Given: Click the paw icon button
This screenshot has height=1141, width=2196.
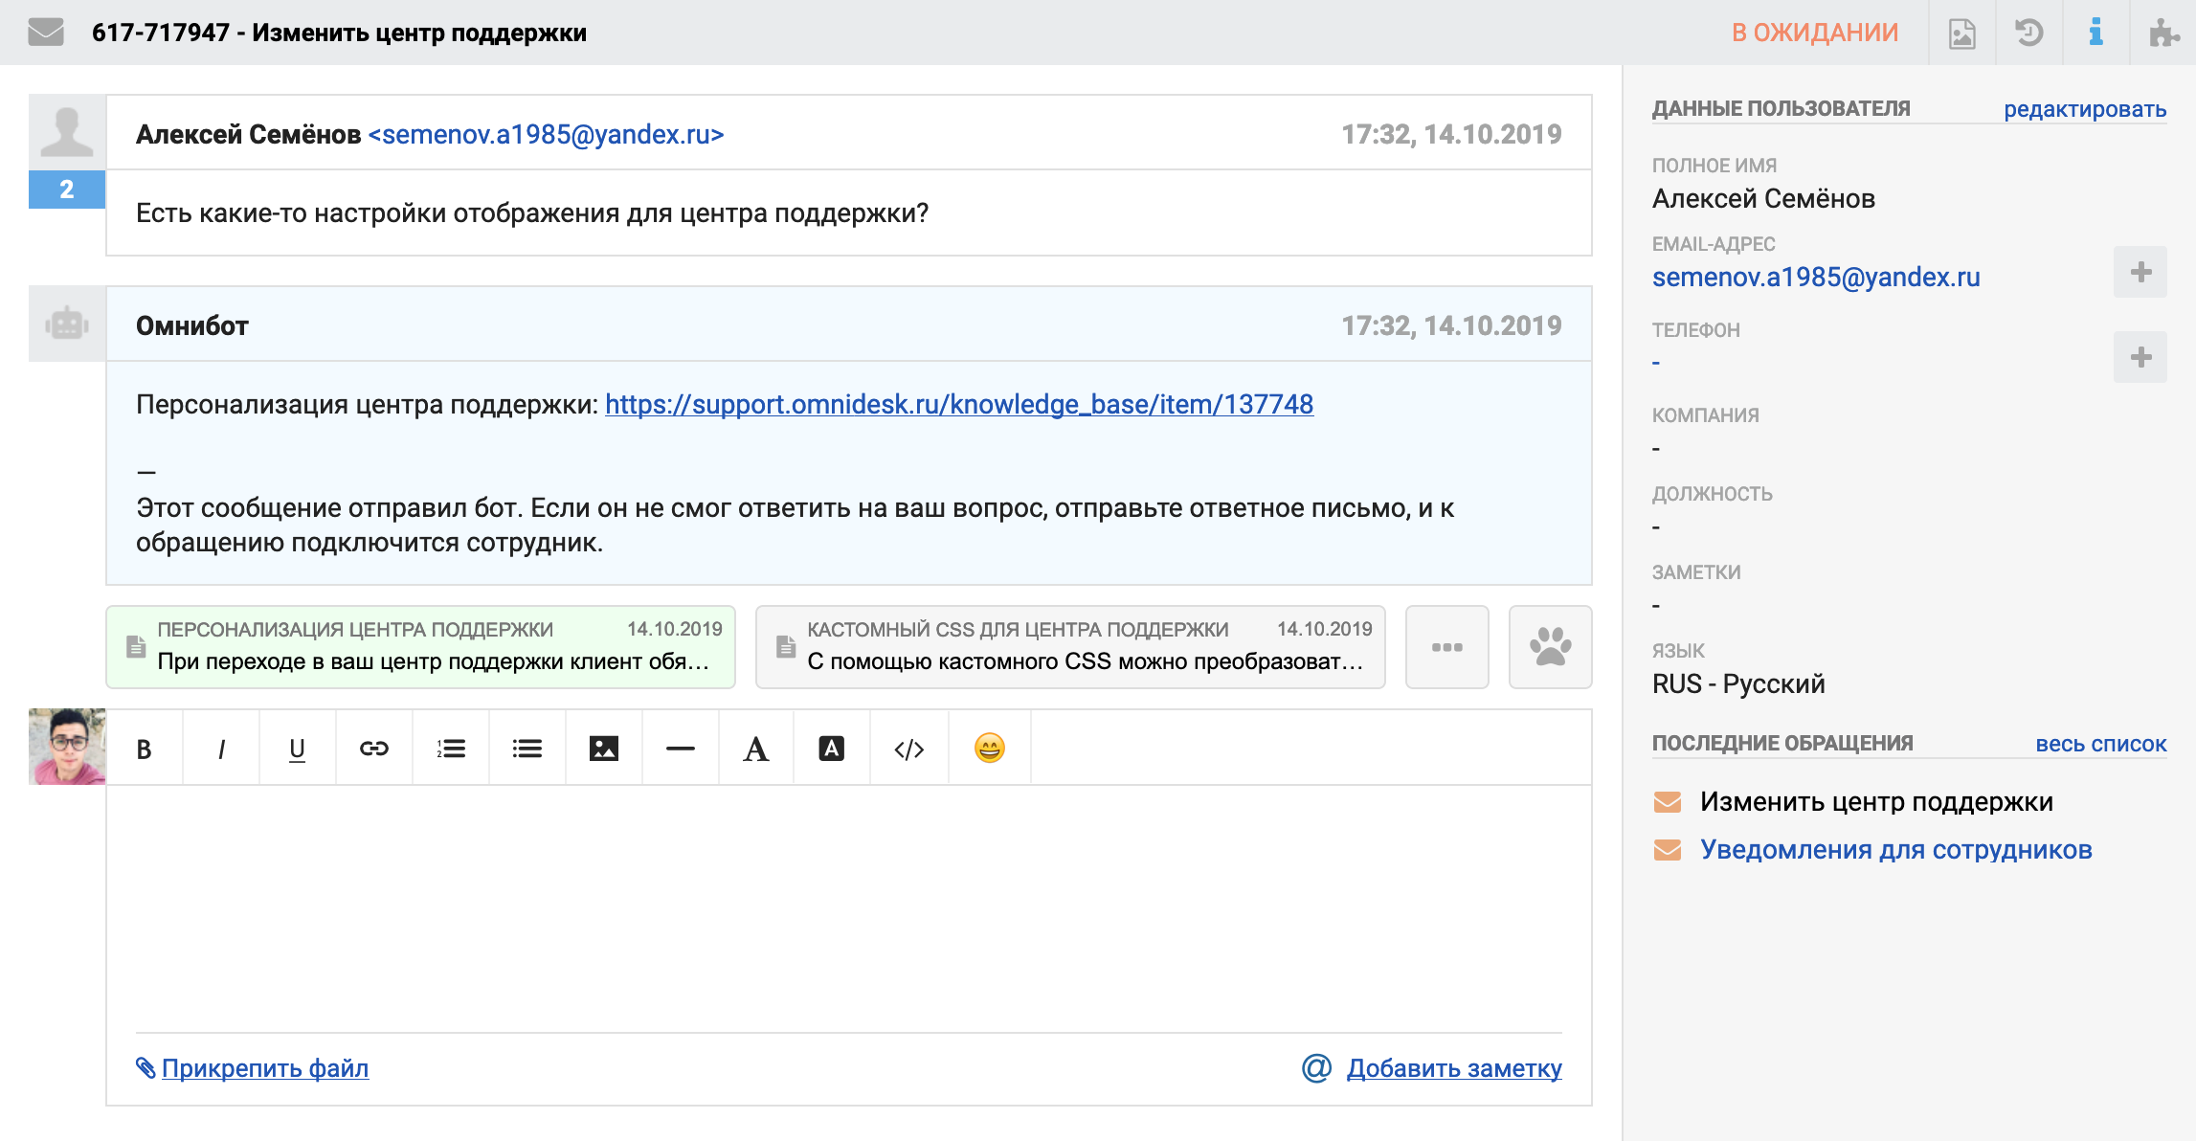Looking at the screenshot, I should [1550, 647].
